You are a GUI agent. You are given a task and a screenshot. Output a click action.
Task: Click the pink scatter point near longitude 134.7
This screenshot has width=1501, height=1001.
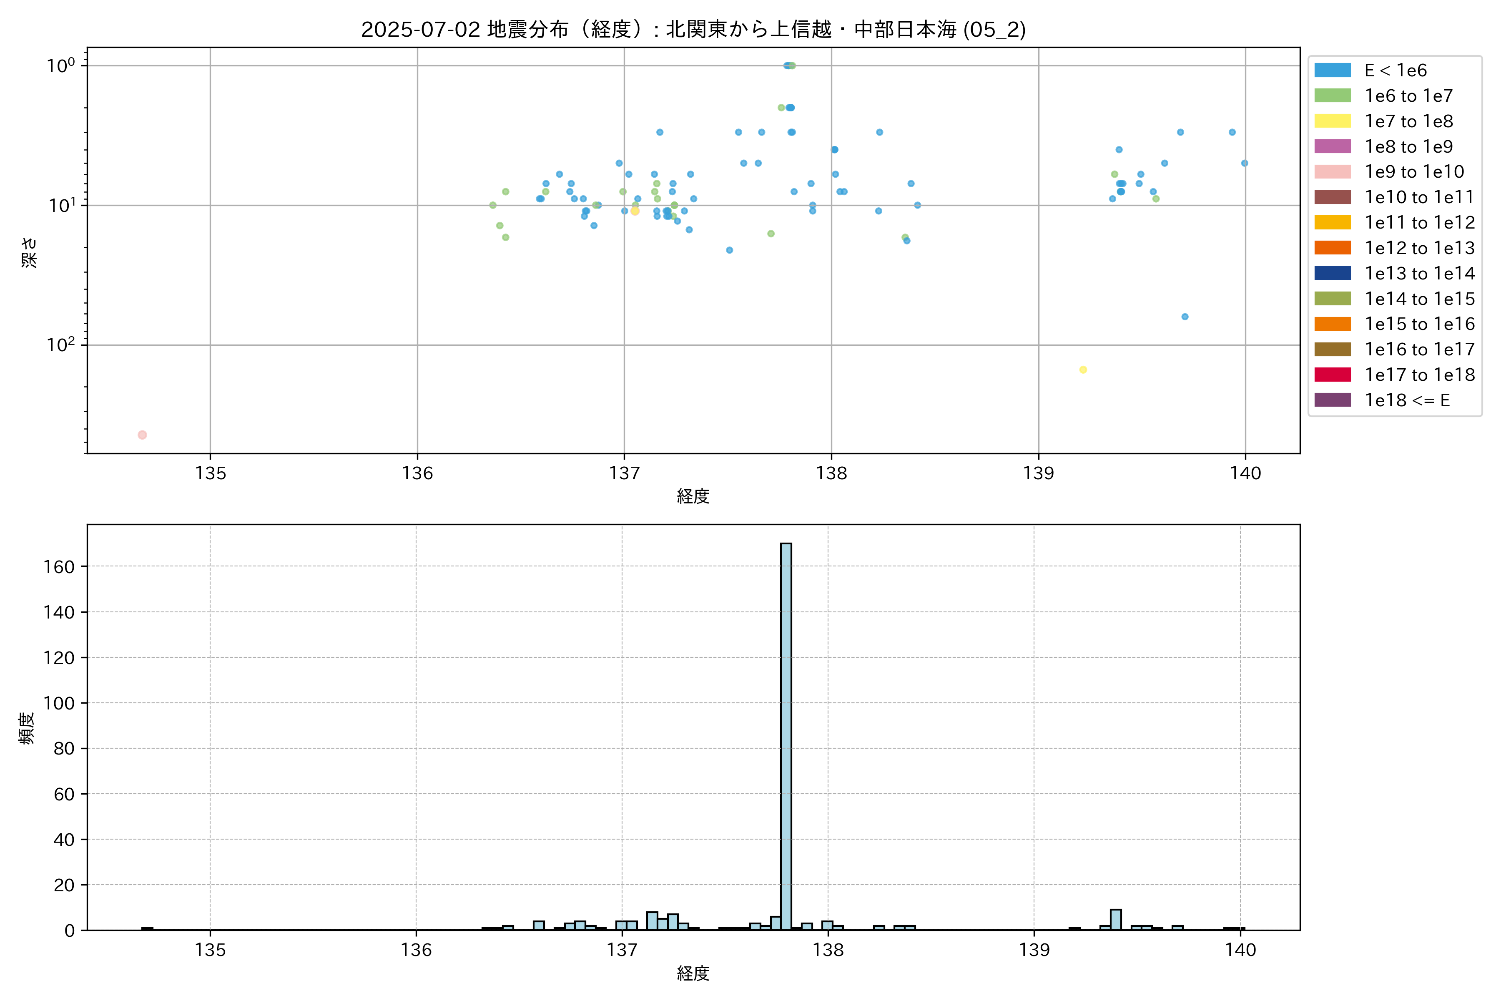click(x=142, y=435)
